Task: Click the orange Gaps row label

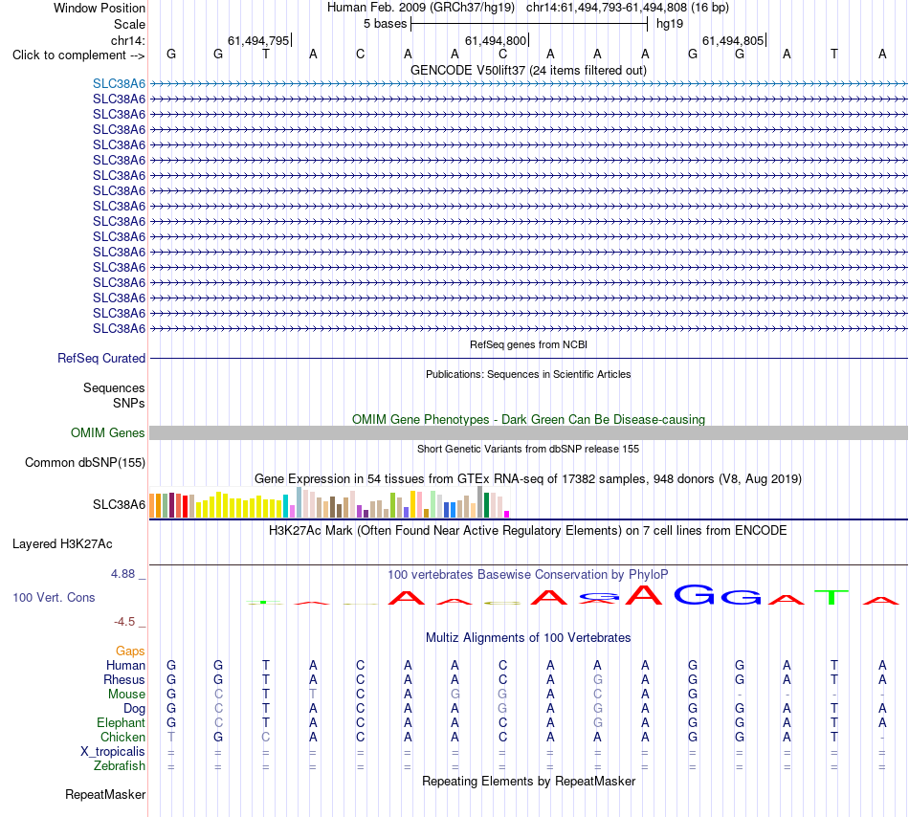Action: click(130, 651)
